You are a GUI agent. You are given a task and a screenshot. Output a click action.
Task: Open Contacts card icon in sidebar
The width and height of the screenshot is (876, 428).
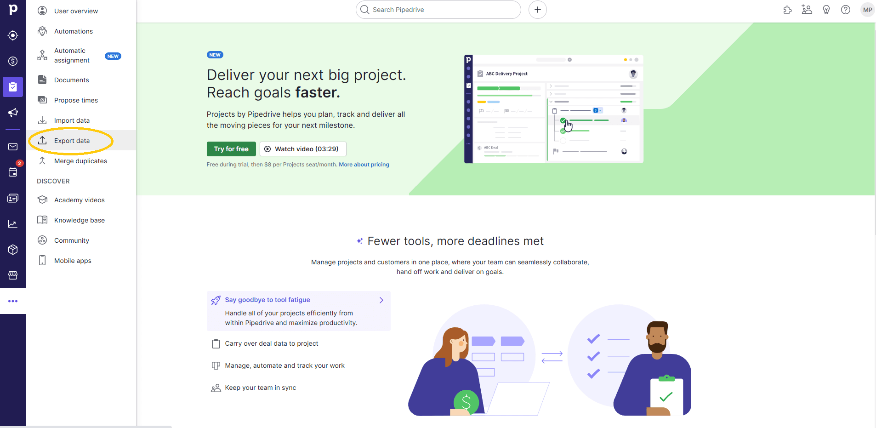click(13, 198)
